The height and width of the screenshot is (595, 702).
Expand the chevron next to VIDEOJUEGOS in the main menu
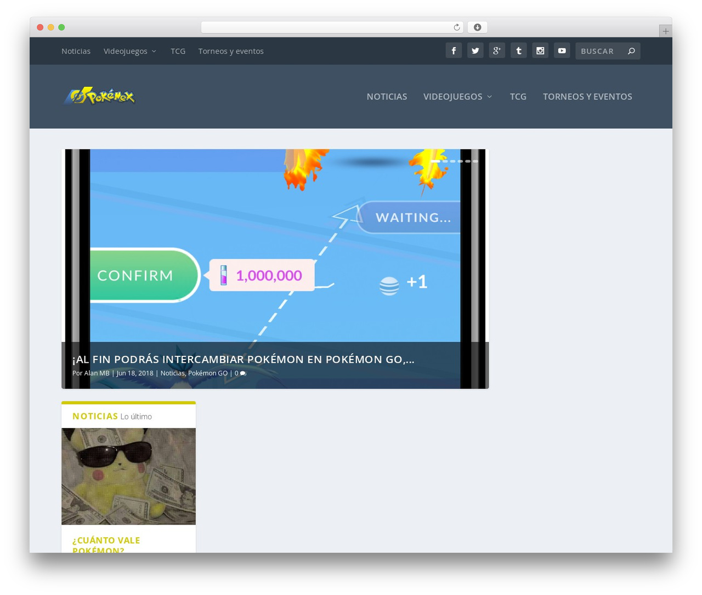[489, 97]
